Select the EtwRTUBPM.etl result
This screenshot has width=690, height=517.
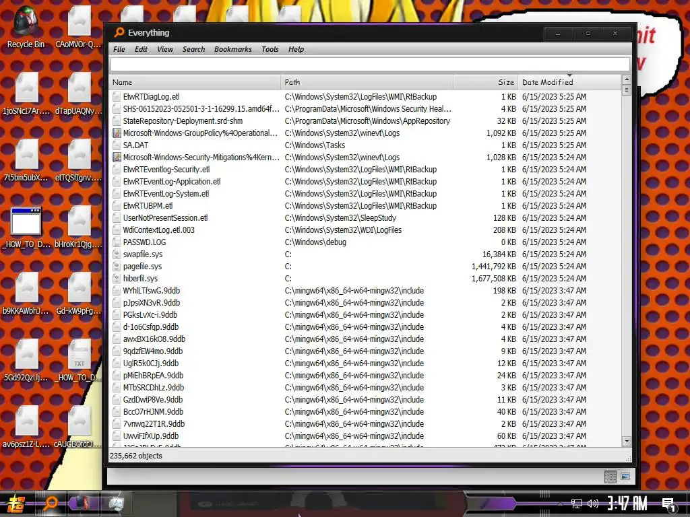pyautogui.click(x=365, y=206)
